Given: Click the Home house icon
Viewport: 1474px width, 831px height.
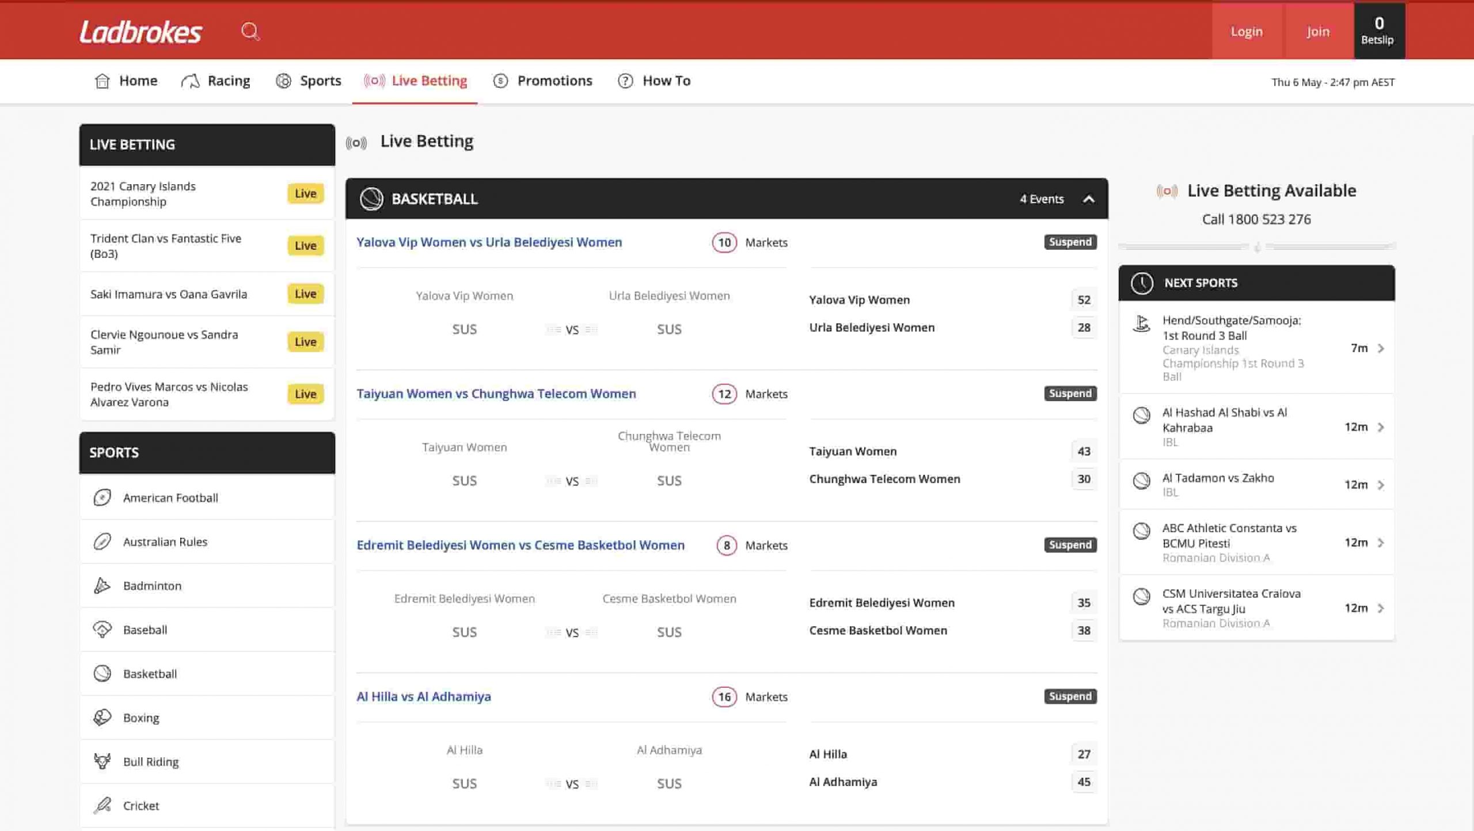Looking at the screenshot, I should click(102, 81).
